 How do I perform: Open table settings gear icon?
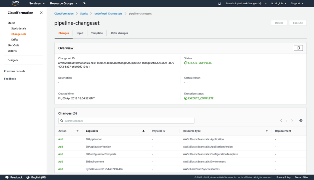[x=301, y=121]
